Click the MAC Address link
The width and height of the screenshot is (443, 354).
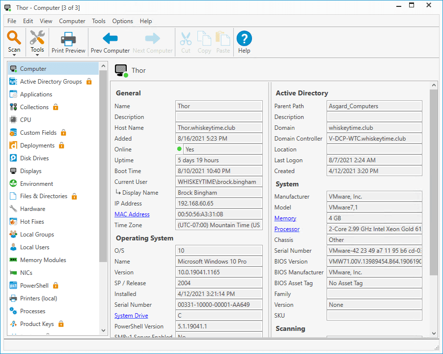tap(132, 214)
